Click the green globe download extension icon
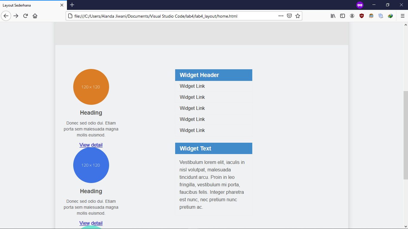 [390, 16]
